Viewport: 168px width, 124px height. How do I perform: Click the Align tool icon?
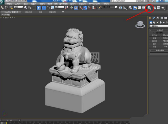click(125, 8)
